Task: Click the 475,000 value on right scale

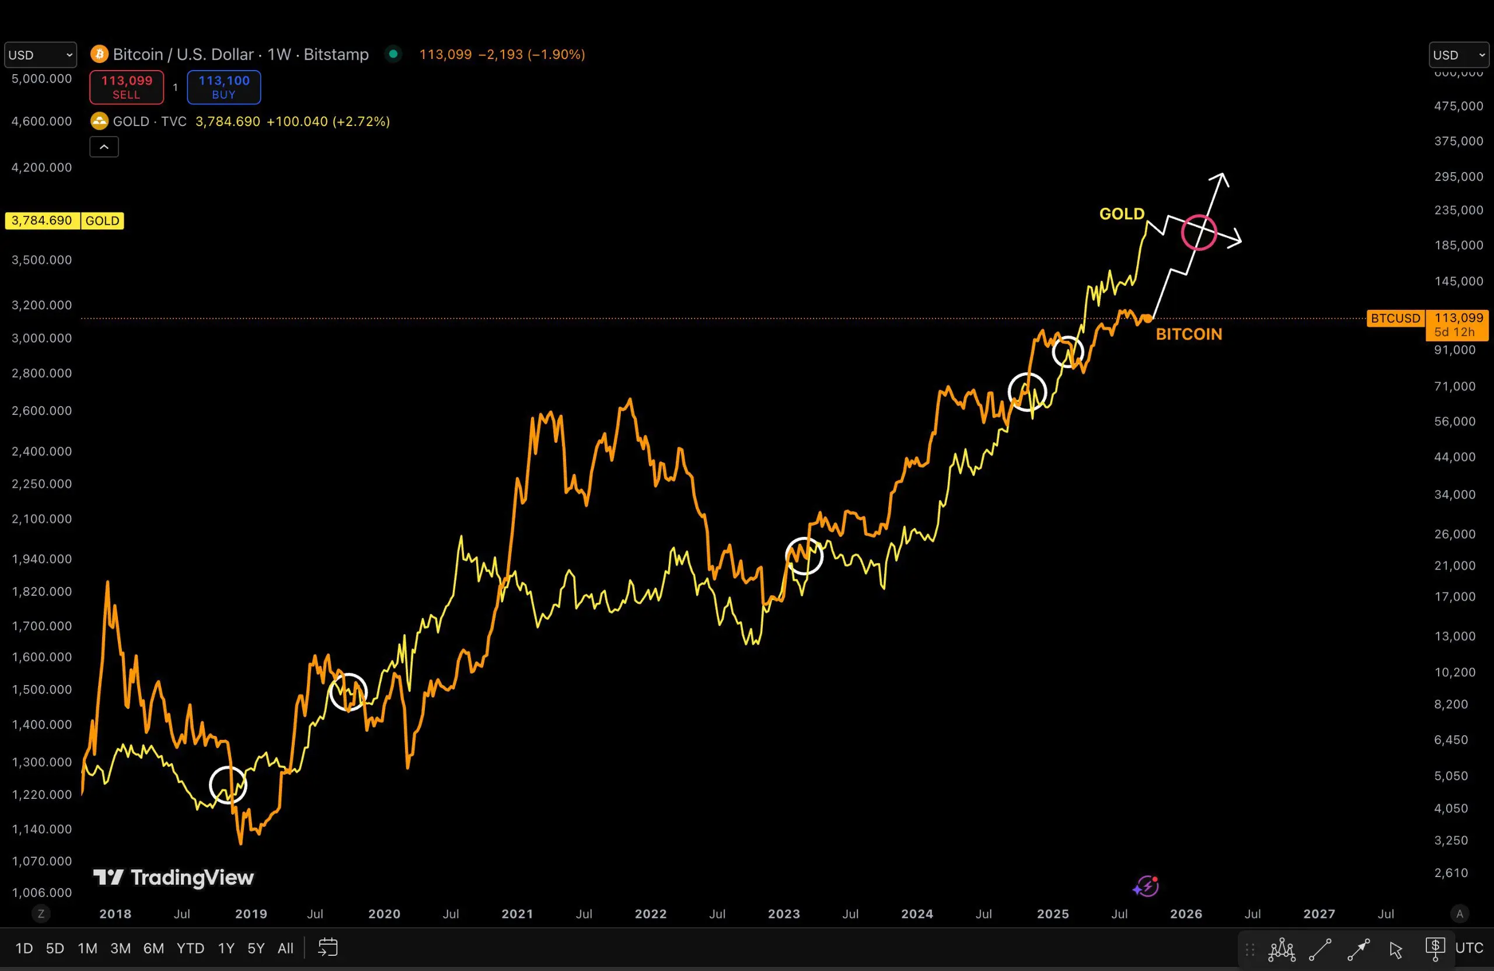Action: tap(1458, 106)
